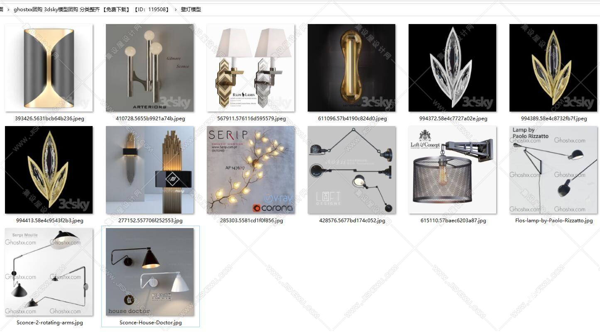
Task: Expand the breadcrumb chevron before 壁灯模型
Action: click(175, 9)
